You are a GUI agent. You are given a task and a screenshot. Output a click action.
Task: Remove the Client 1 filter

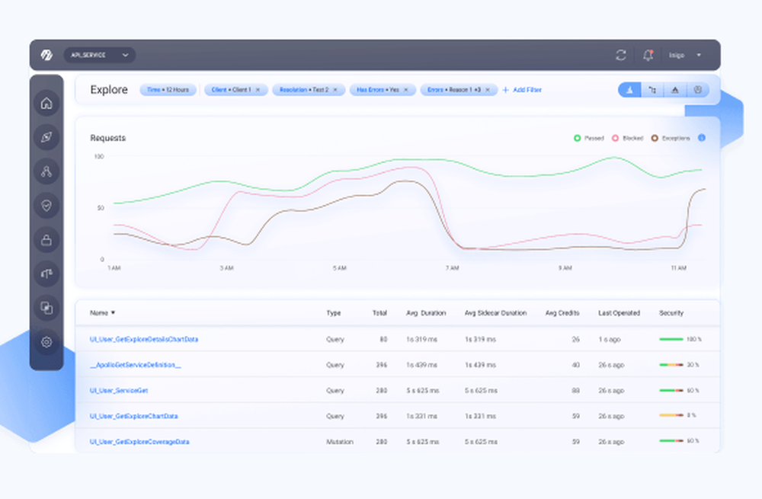pos(258,90)
